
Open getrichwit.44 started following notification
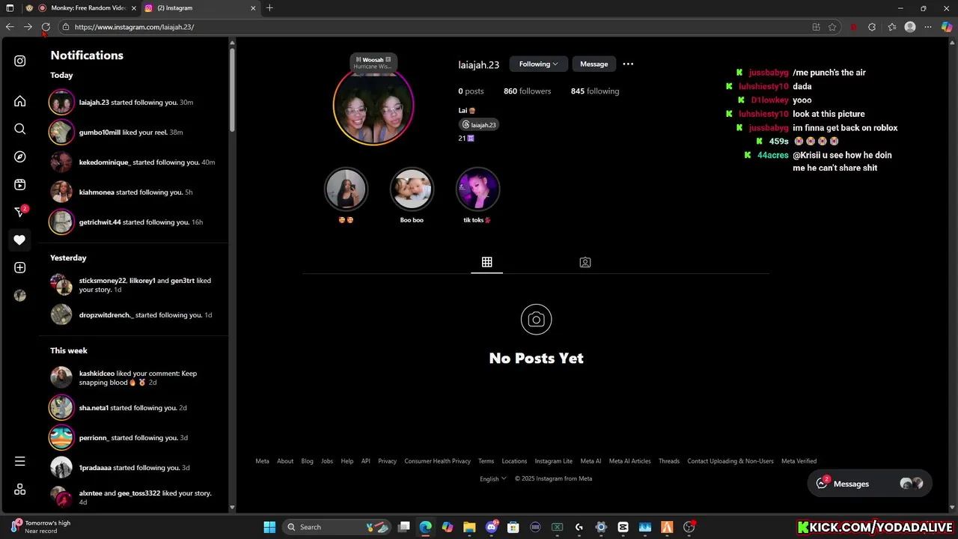coord(133,222)
